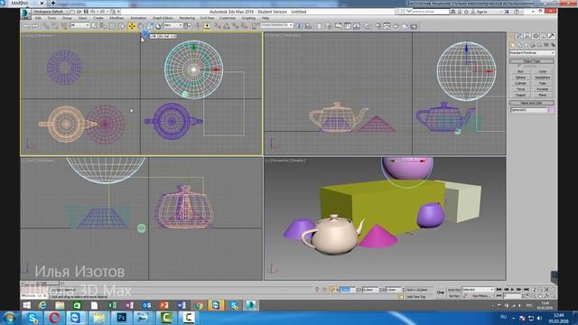The image size is (578, 325).
Task: Collapse the Object Type rollout
Action: point(532,61)
